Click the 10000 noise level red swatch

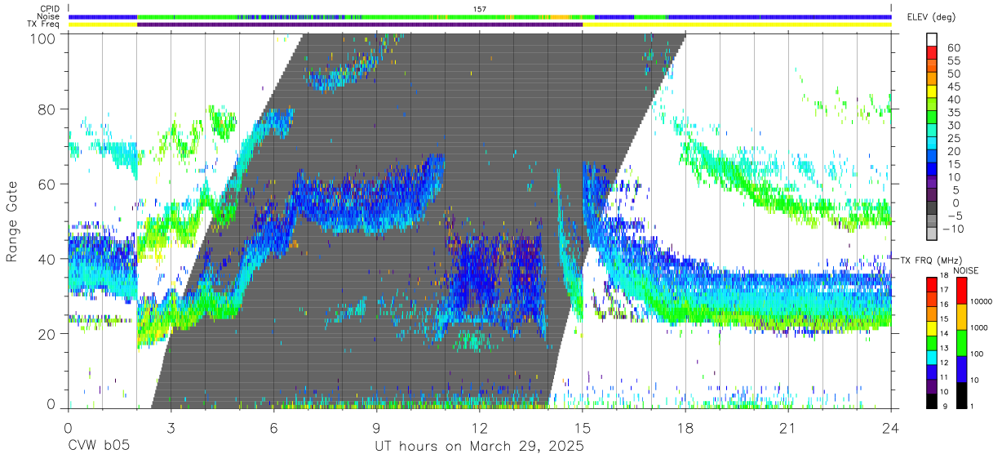click(961, 291)
